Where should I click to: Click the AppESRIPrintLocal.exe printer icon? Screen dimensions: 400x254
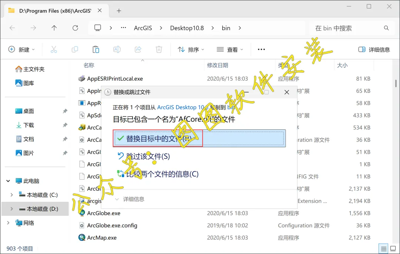[81, 78]
